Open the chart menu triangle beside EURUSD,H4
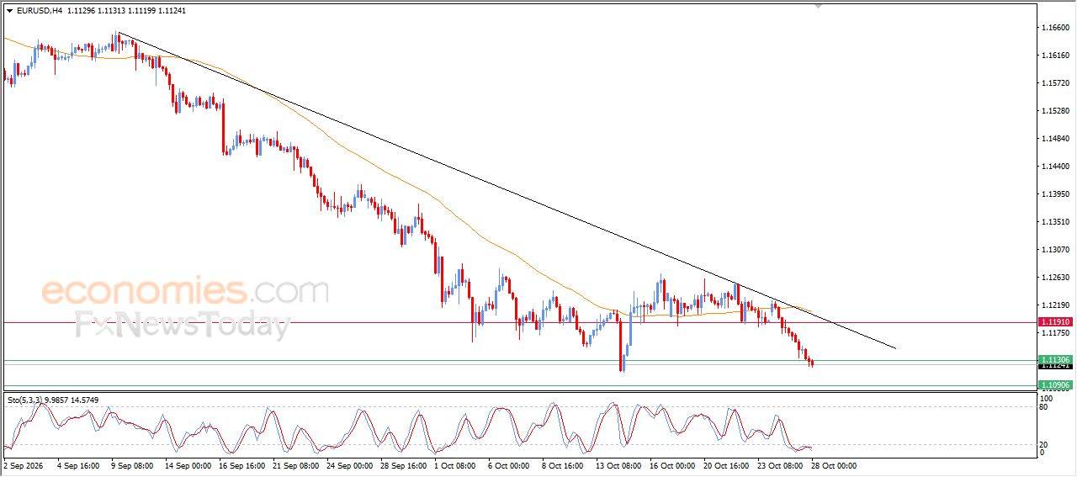The width and height of the screenshot is (1077, 477). click(x=9, y=11)
